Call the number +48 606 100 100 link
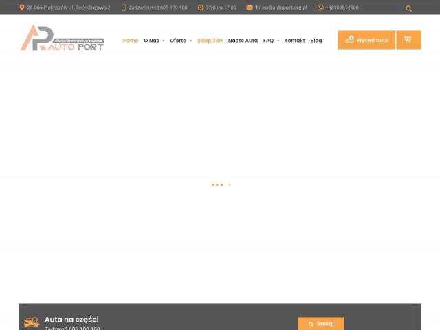 [x=158, y=8]
